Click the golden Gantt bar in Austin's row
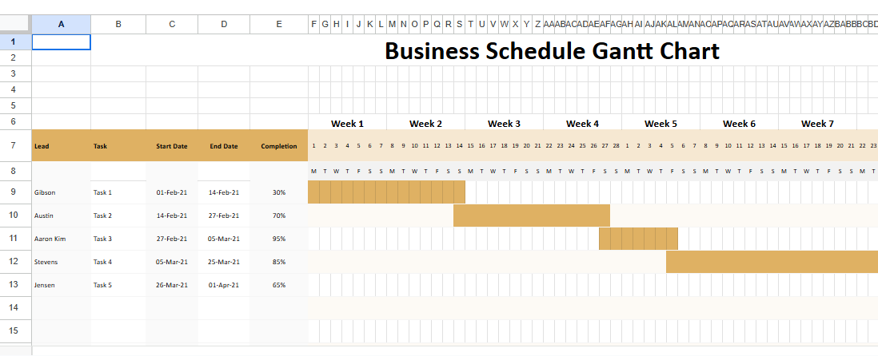The image size is (878, 356). [x=531, y=216]
